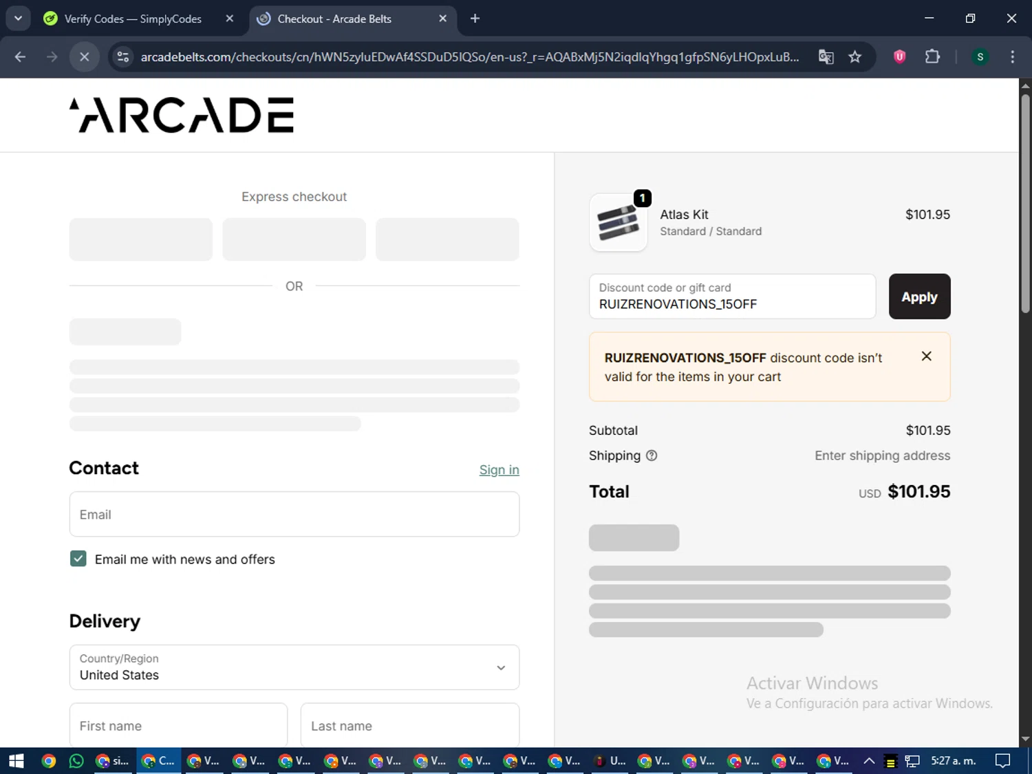This screenshot has height=774, width=1032.
Task: Close the Checkout - Arcade Belts tab
Action: pos(442,19)
